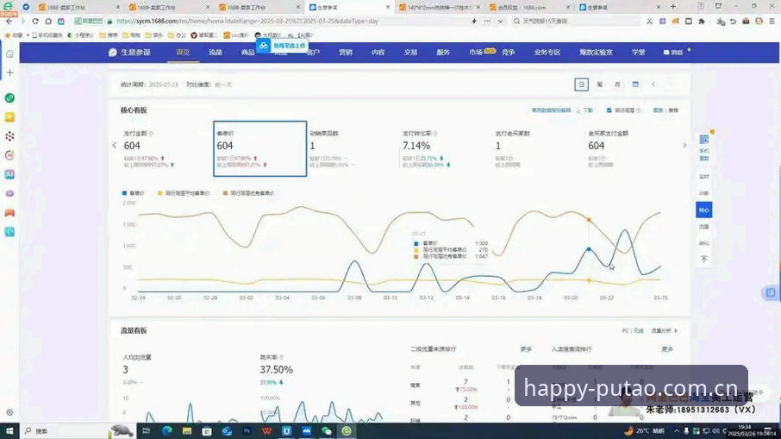Toggle the blue 客单价 chart legend
Screen dimensions: 781x439
tap(133, 193)
